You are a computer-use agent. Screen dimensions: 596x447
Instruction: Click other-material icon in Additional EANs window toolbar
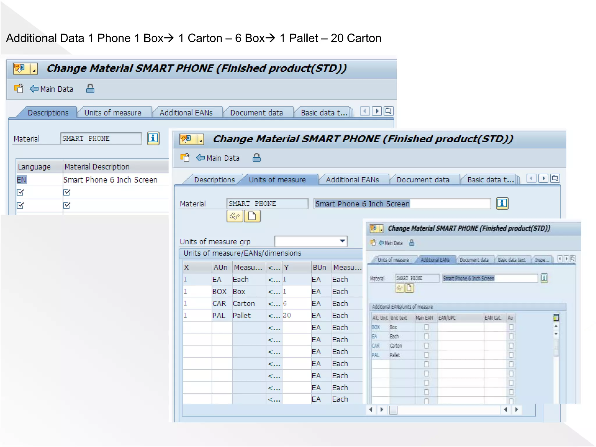coord(373,243)
